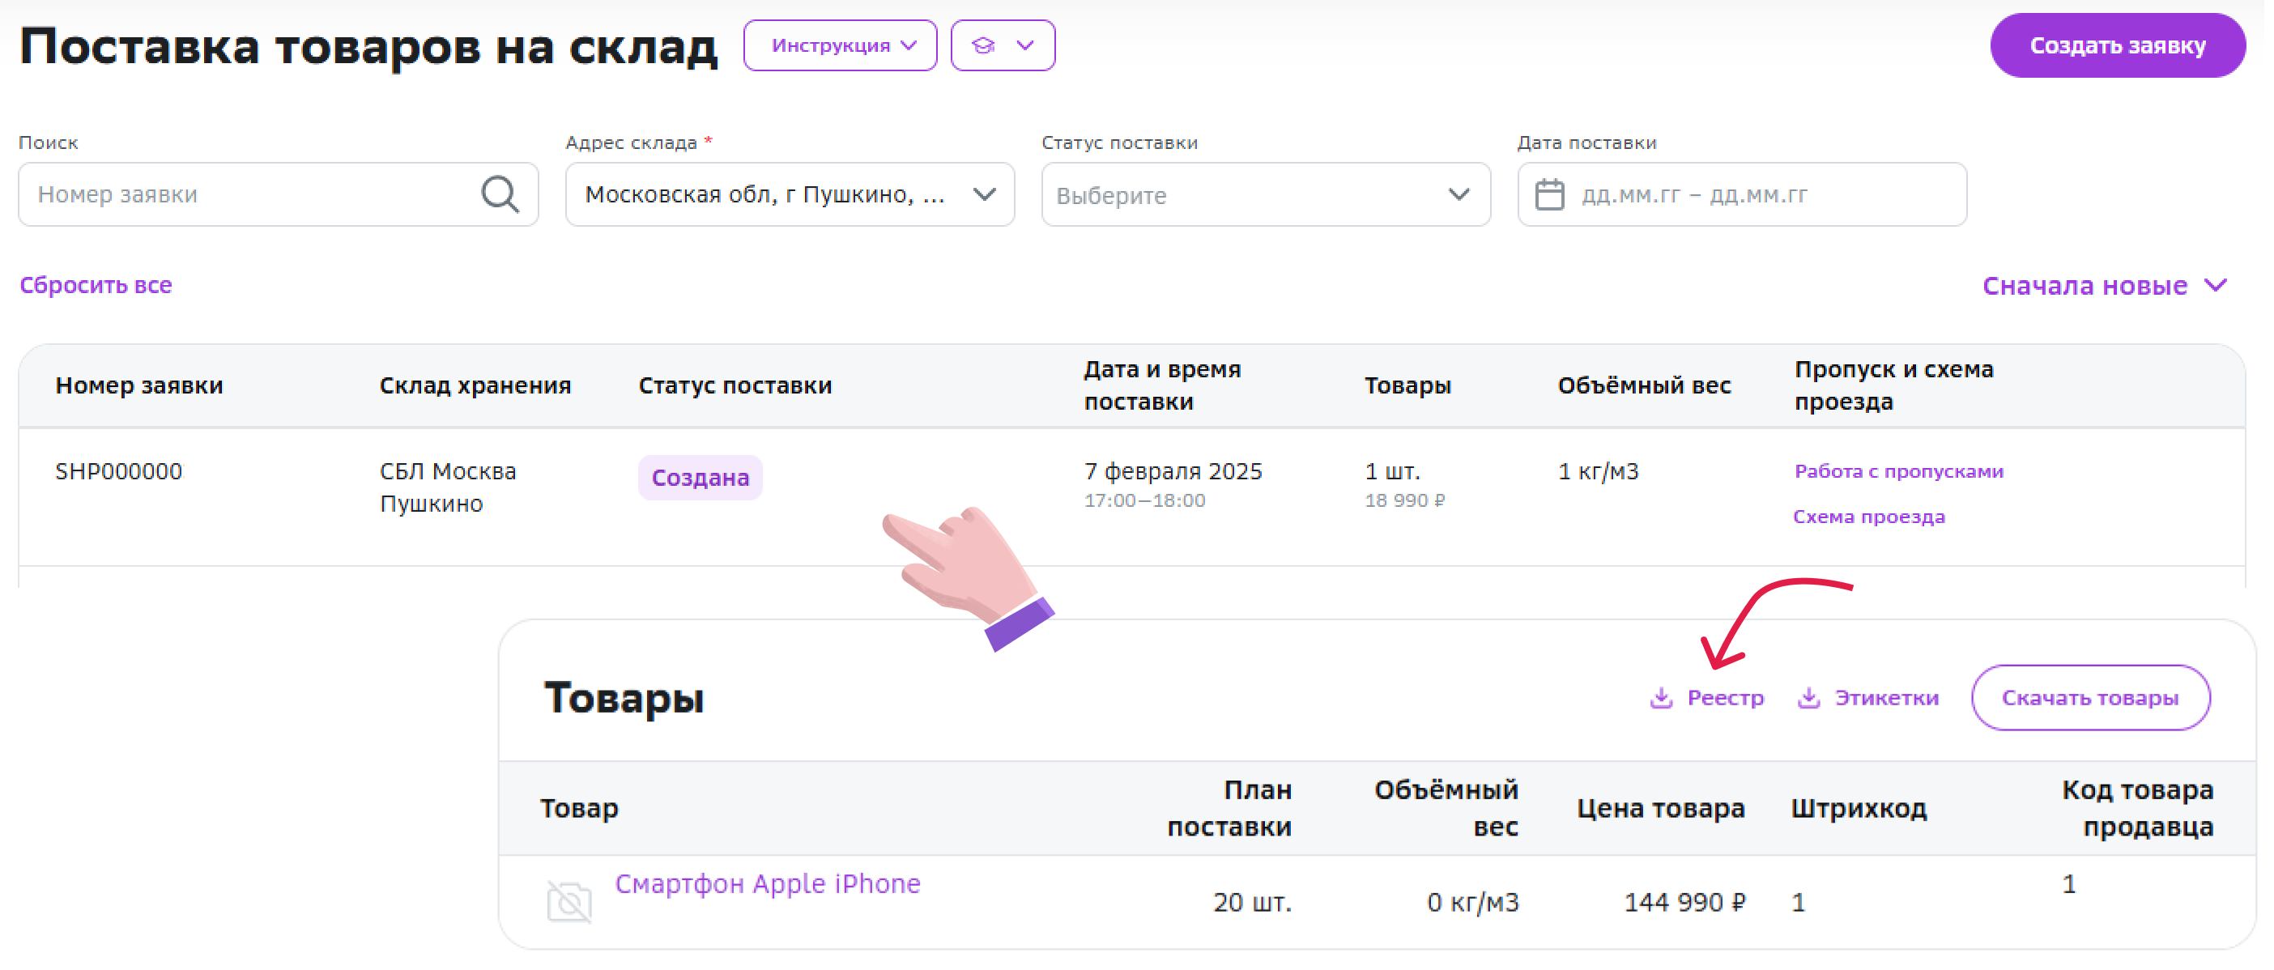Viewport: 2274px width, 970px height.
Task: Click the Этикетки download icon
Action: point(1809,697)
